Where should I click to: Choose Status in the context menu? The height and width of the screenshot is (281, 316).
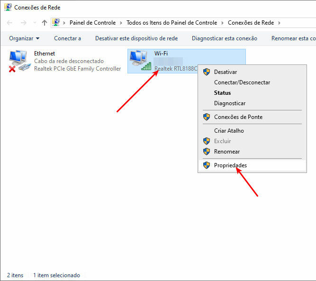click(x=222, y=93)
